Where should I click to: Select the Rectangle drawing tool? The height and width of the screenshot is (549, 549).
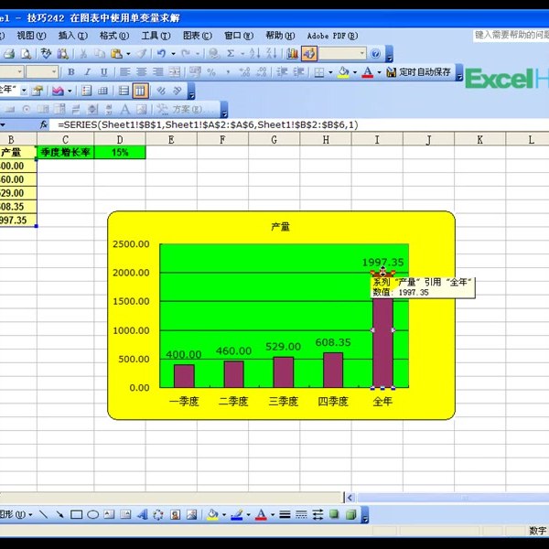(x=76, y=514)
